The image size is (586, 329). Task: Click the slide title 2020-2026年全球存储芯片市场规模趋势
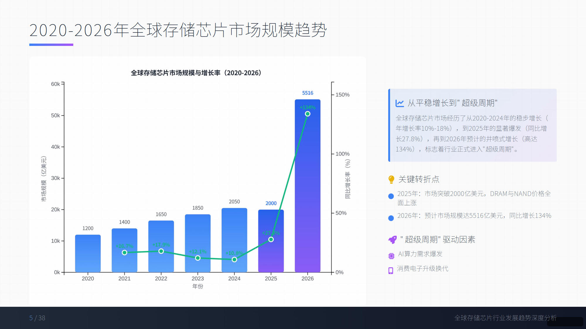[178, 30]
